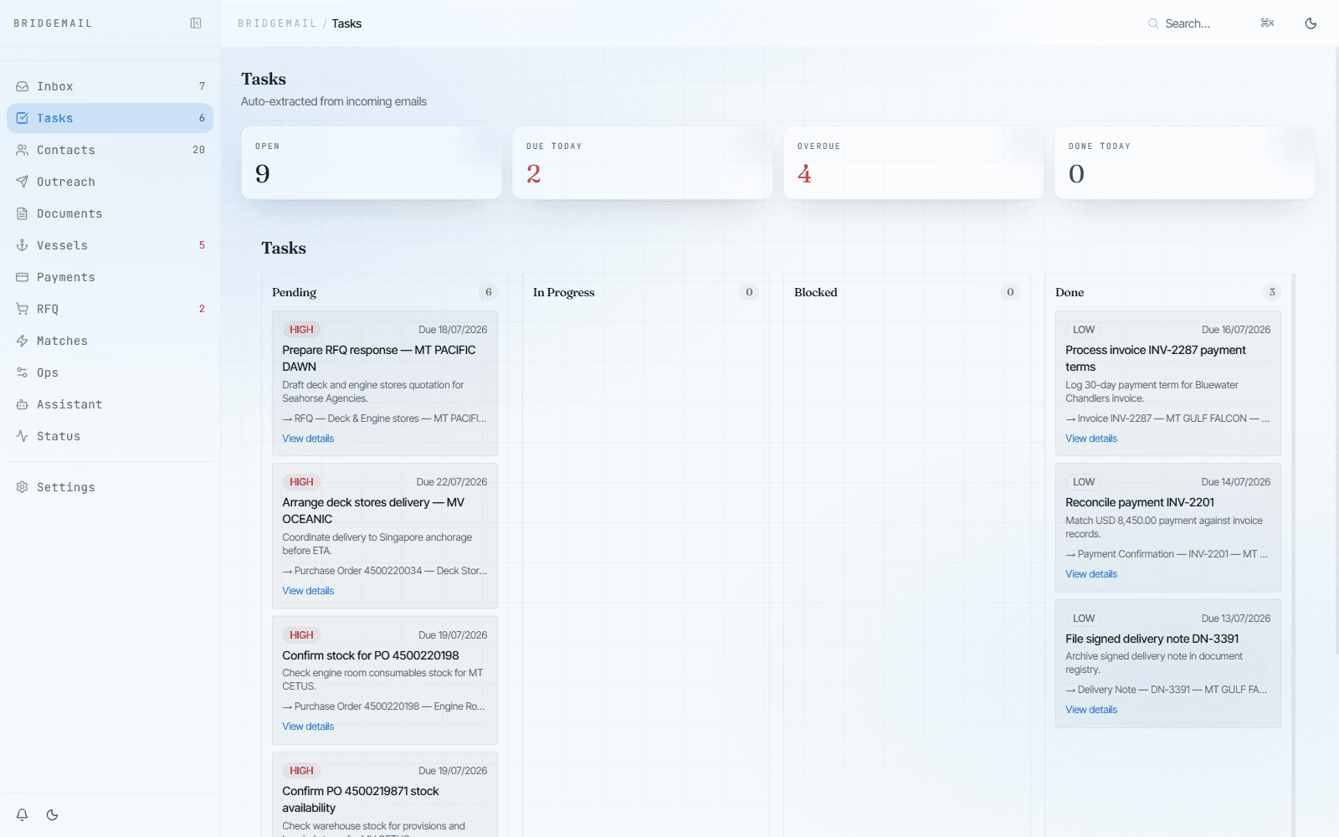1339x837 pixels.
Task: Click the LOW badge on Reconcile payment card
Action: (1084, 482)
